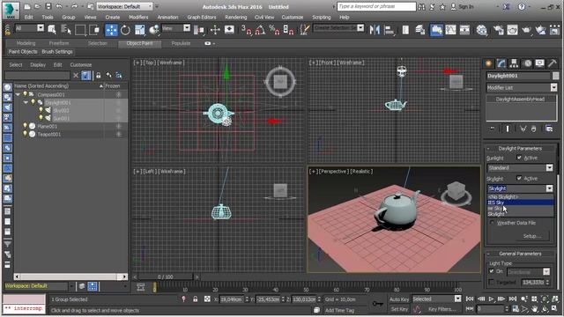Open the Skylight type dropdown arrow
This screenshot has width=564, height=317.
(549, 188)
